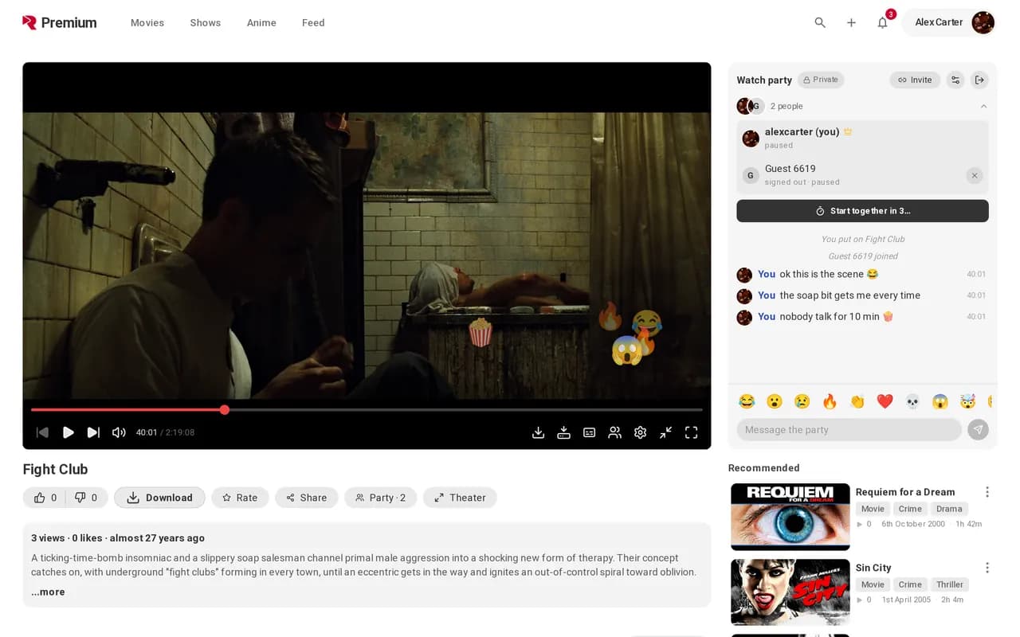Click the Message the party input field
The image size is (1020, 637).
[849, 430]
